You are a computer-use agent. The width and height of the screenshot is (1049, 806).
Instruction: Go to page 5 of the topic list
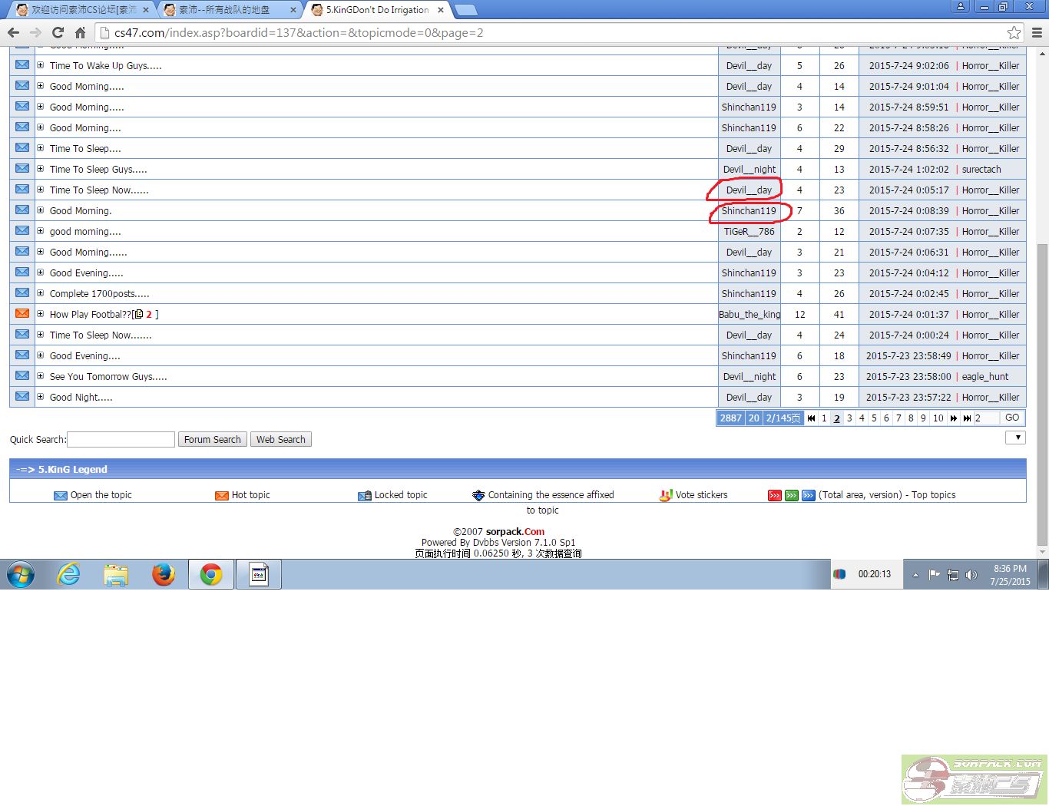[x=874, y=418]
